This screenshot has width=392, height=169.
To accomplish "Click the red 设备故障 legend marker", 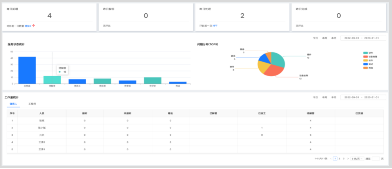I will 365,56.
